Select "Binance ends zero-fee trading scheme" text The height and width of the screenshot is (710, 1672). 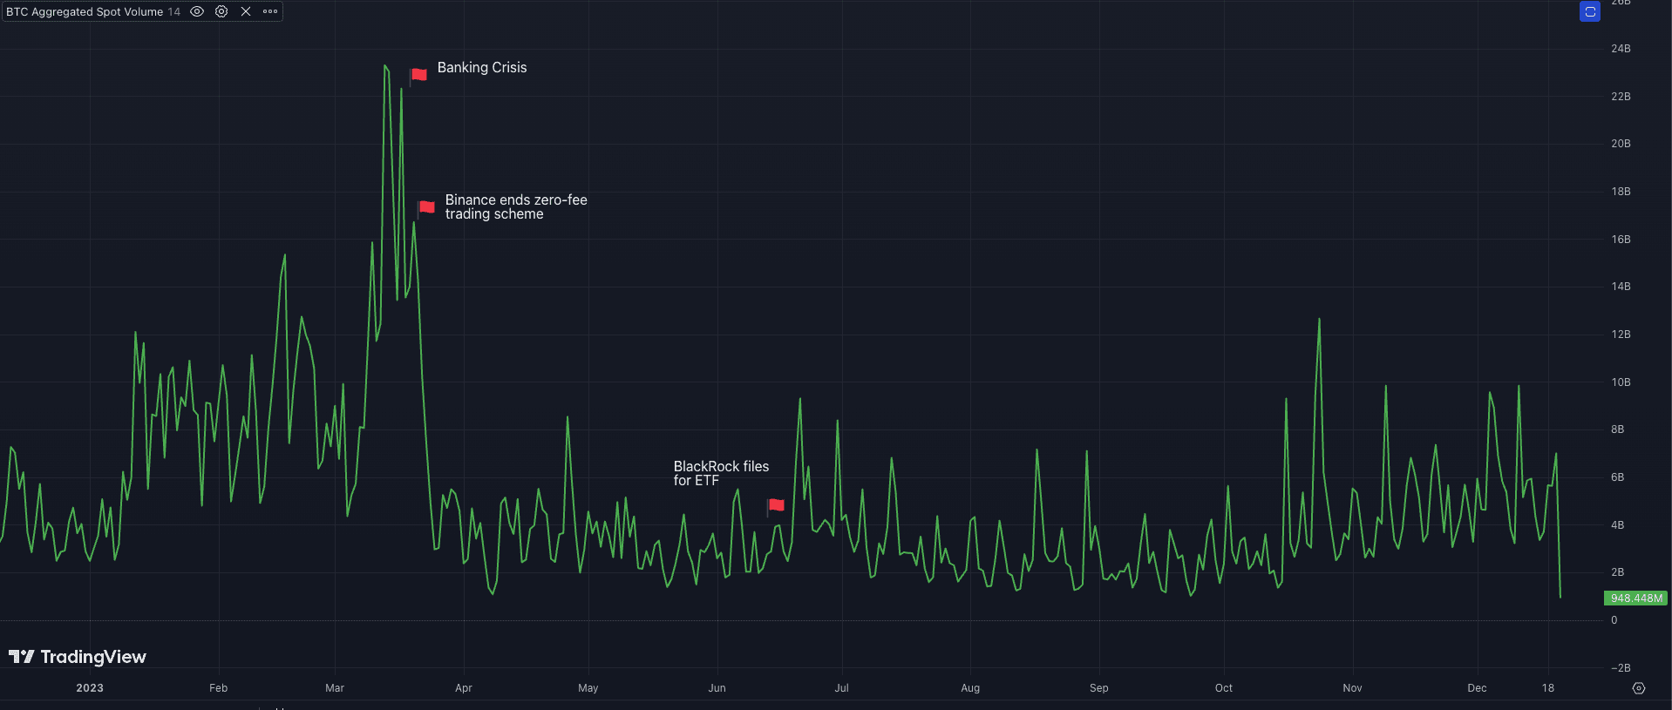(x=515, y=207)
